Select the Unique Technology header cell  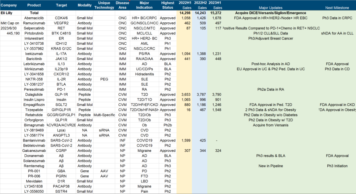pos(104,5)
